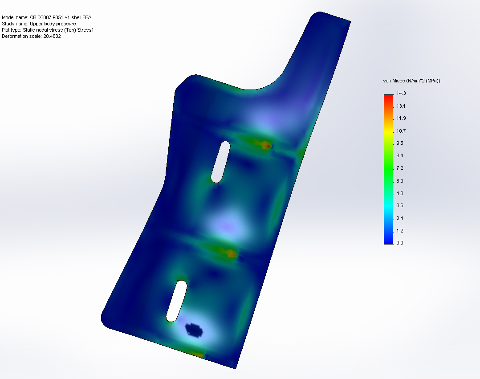Click the lower slotted hole in the bracket
The width and height of the screenshot is (480, 379).
(x=177, y=300)
